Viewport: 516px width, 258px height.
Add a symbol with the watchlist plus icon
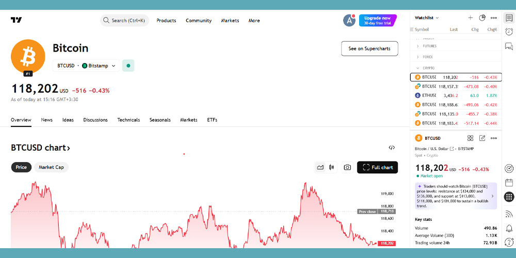point(470,18)
